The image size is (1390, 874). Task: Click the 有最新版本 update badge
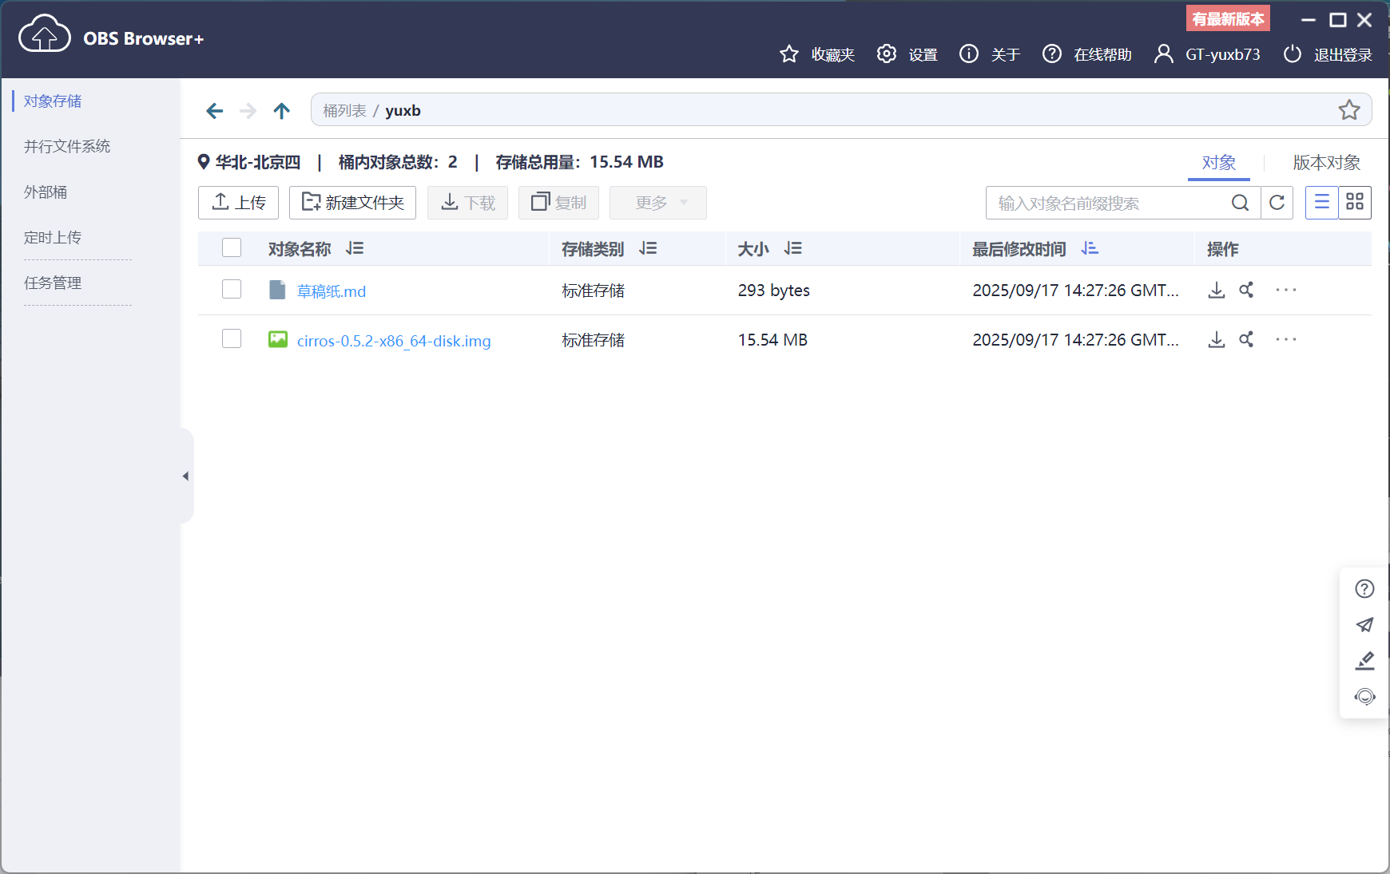1228,18
